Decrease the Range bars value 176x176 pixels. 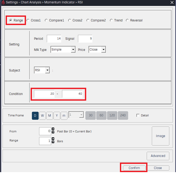[53, 142]
